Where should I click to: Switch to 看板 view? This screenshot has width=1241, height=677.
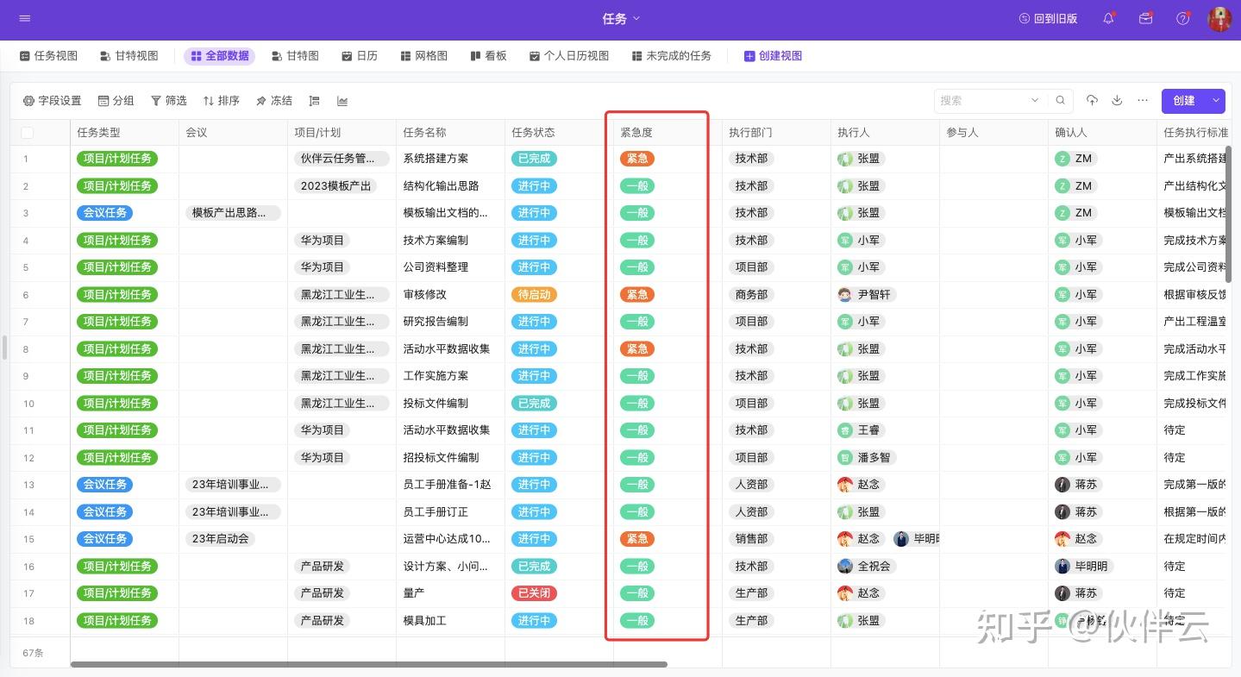point(488,56)
